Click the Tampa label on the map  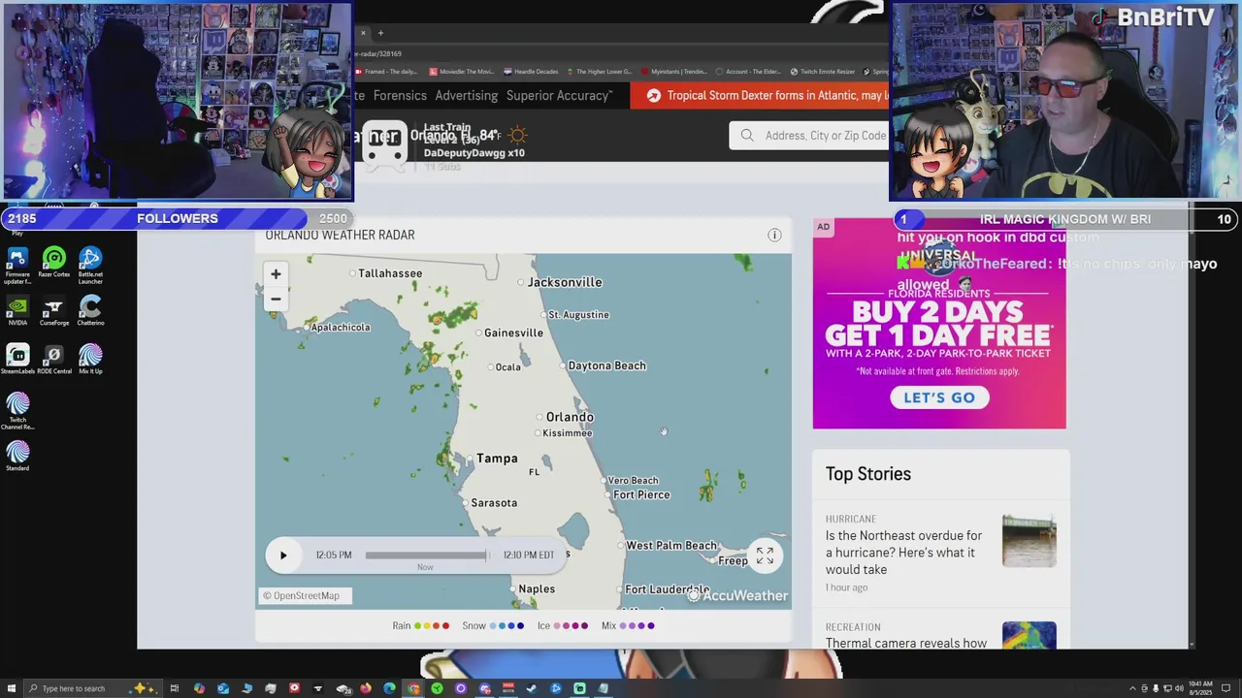point(497,459)
